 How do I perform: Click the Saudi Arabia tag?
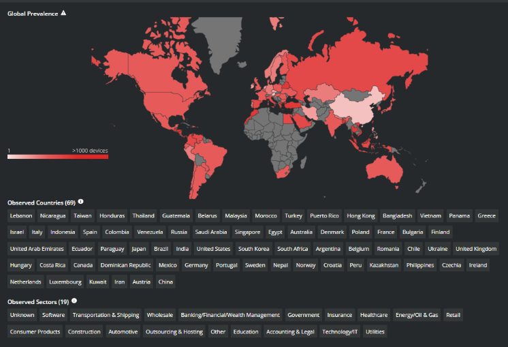pos(211,232)
